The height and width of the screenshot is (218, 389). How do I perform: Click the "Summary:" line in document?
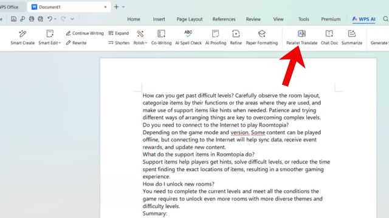point(155,213)
